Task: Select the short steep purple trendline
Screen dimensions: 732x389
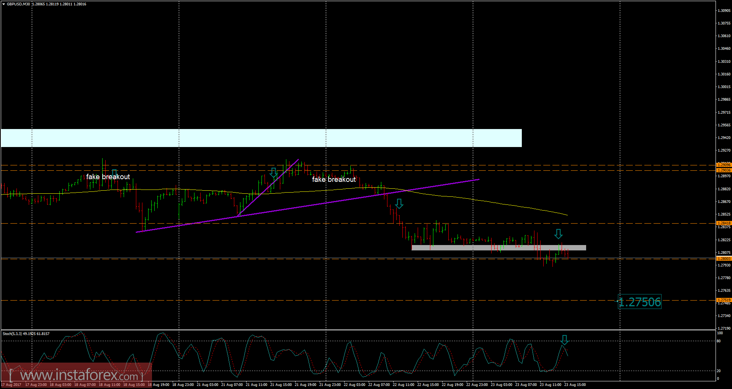Action: pos(268,188)
